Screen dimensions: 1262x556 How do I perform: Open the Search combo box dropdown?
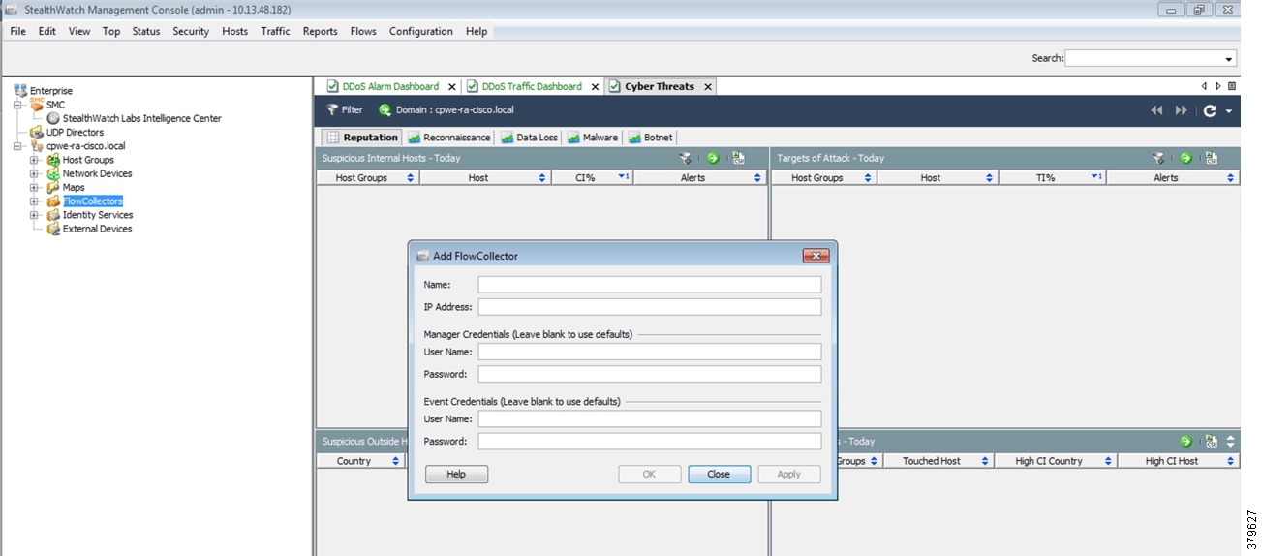click(x=1229, y=59)
